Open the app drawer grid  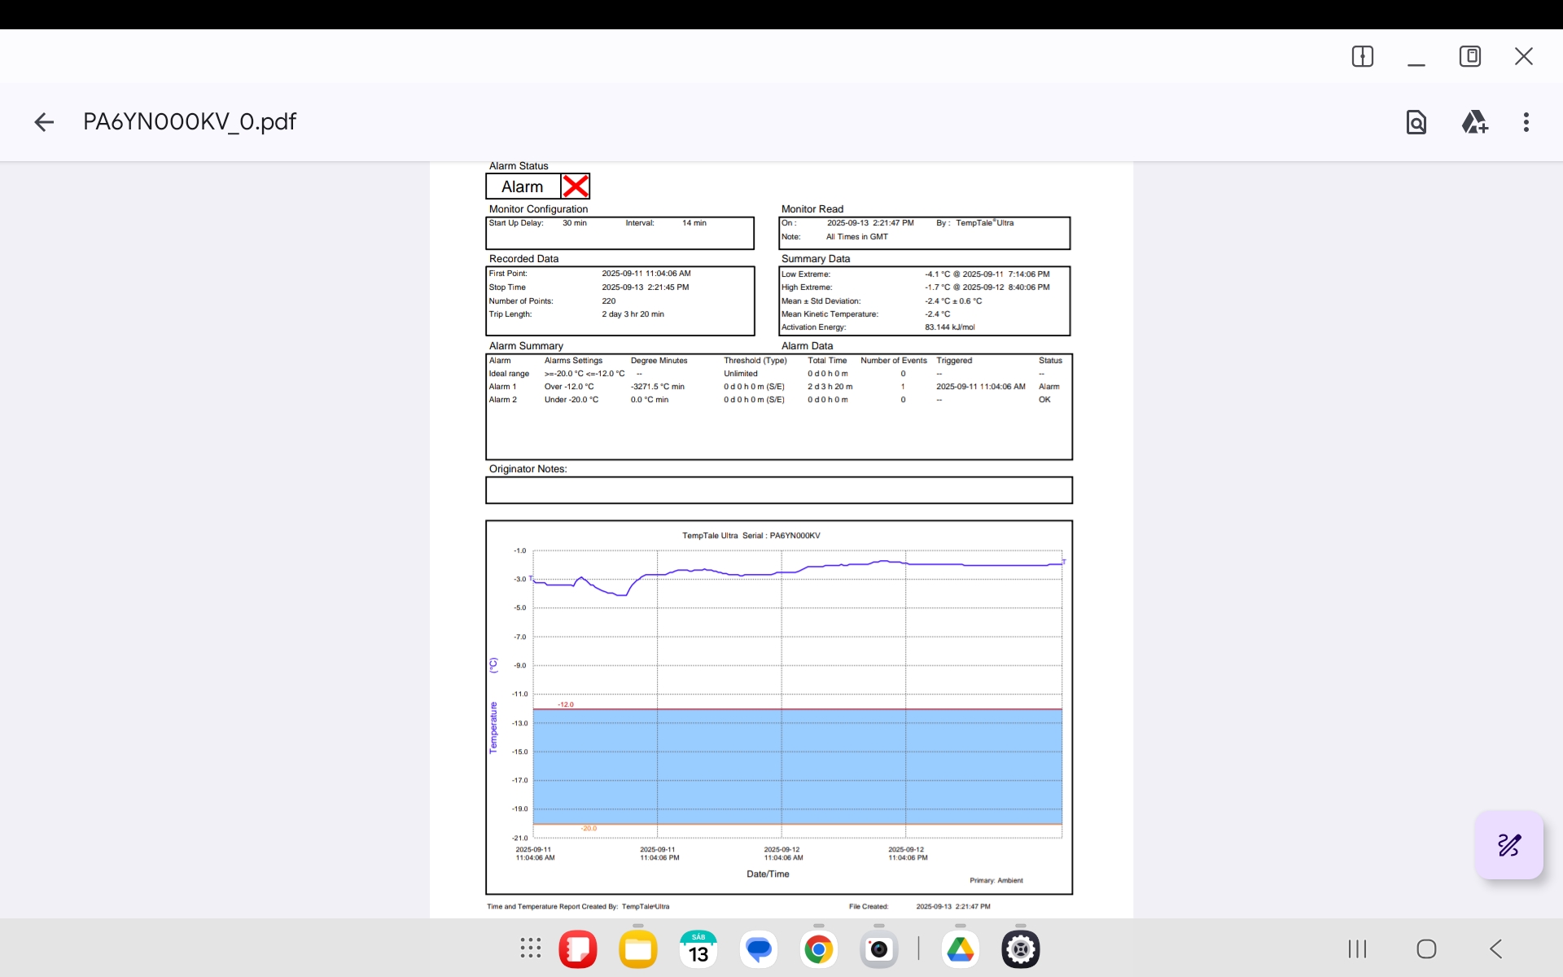click(531, 949)
